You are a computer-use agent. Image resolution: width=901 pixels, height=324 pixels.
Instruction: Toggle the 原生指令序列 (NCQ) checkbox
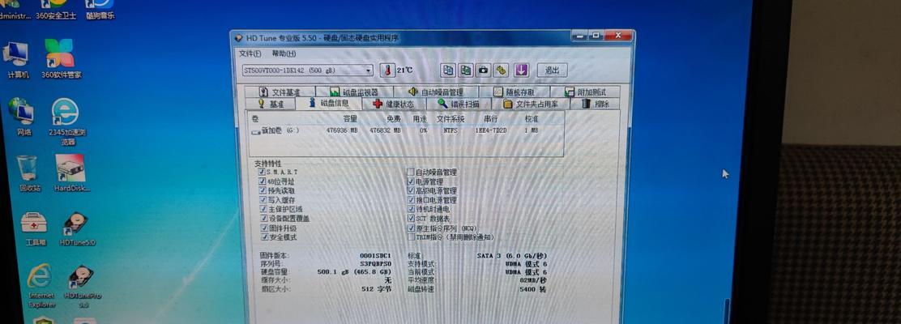(x=410, y=228)
